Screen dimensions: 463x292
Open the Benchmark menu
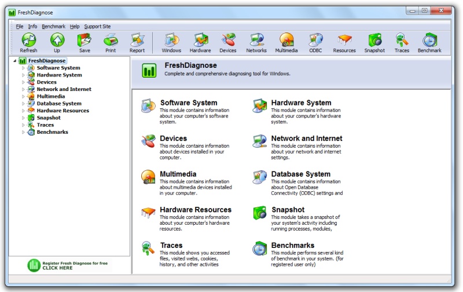coord(53,27)
